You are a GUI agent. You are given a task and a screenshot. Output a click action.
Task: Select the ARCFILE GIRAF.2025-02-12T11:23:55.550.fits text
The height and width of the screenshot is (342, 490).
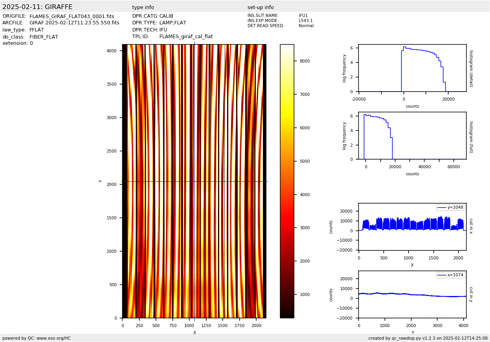click(74, 23)
